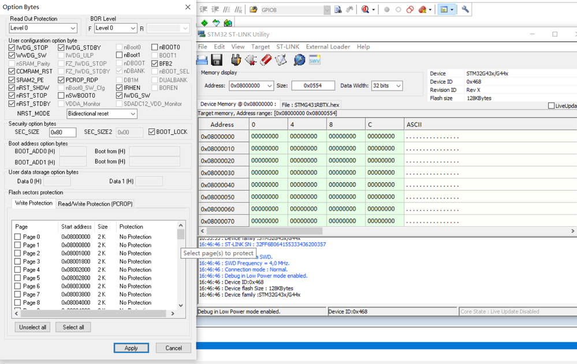This screenshot has height=364, width=577.
Task: Close the Option Bytes dialog
Action: tap(188, 7)
